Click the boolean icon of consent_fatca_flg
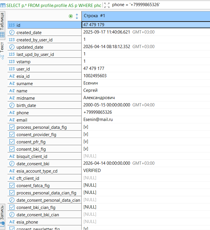This screenshot has width=210, height=230. (12, 186)
